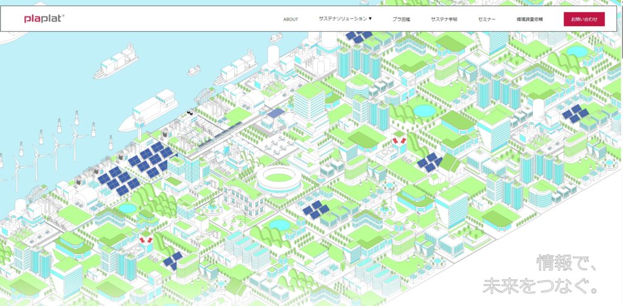623x306 pixels.
Task: Open the 環境調査依頼 page
Action: (x=530, y=19)
